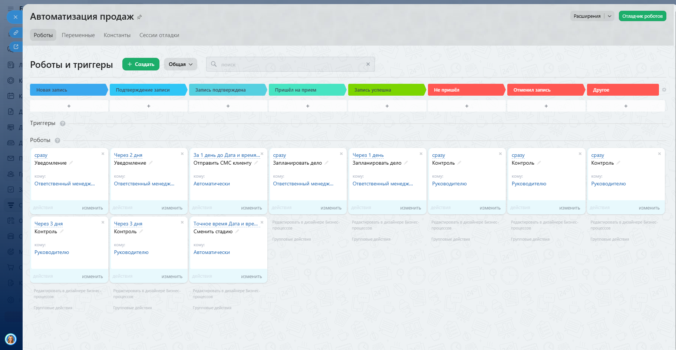
Task: Switch to the Переменные tab
Action: (78, 35)
